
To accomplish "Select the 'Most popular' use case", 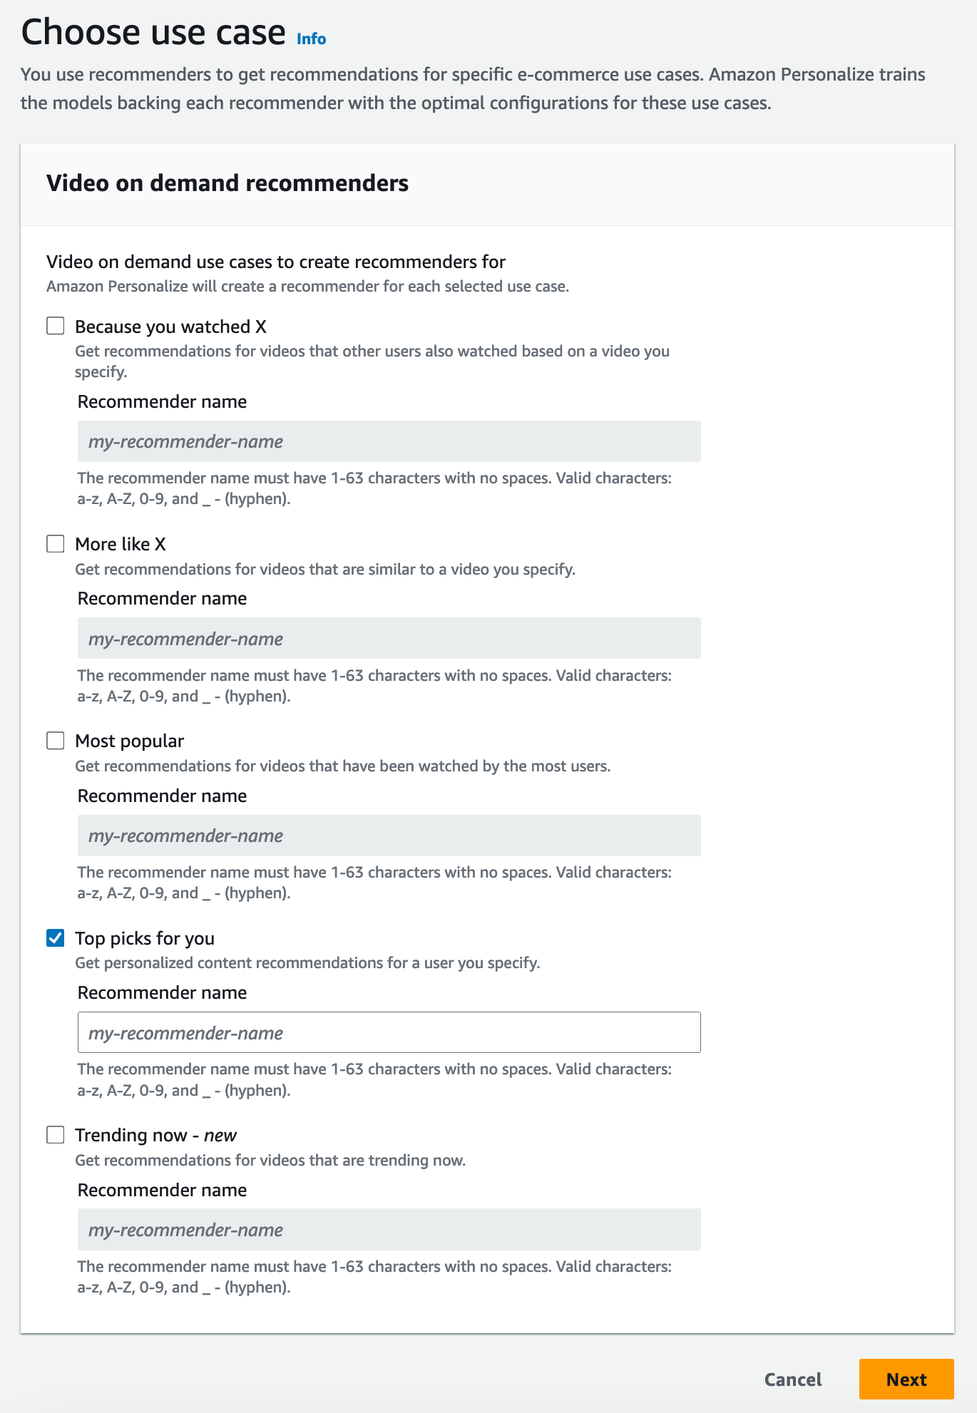I will pyautogui.click(x=56, y=741).
